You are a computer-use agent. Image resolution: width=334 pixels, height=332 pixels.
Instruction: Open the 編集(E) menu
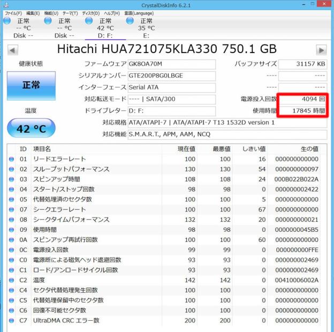(33, 13)
